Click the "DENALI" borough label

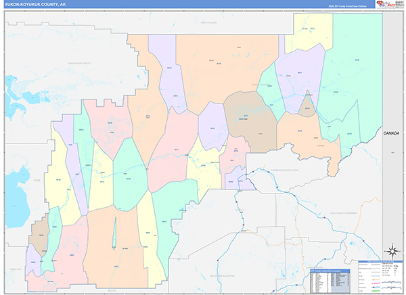(240, 210)
